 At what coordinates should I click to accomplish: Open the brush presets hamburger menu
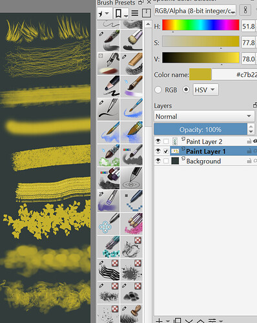[135, 14]
